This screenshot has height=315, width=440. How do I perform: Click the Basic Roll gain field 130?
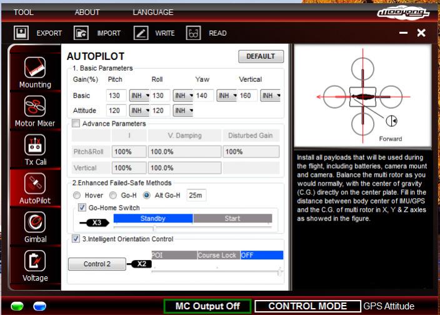click(x=160, y=96)
